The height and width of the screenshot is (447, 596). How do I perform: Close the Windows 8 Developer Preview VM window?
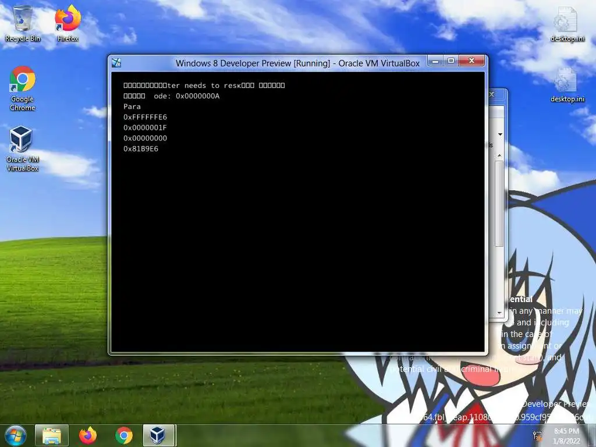tap(471, 61)
